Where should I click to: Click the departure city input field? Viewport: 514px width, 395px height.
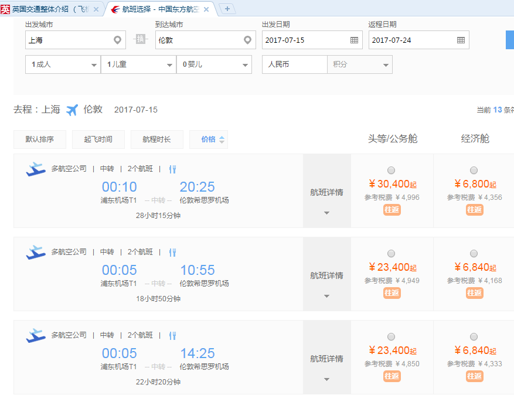[67, 40]
